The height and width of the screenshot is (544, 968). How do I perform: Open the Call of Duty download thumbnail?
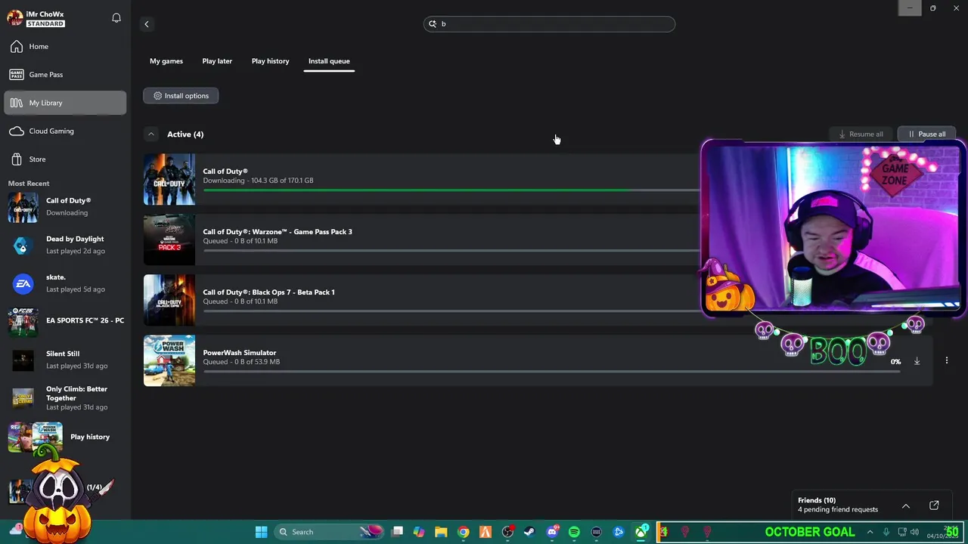pyautogui.click(x=169, y=180)
